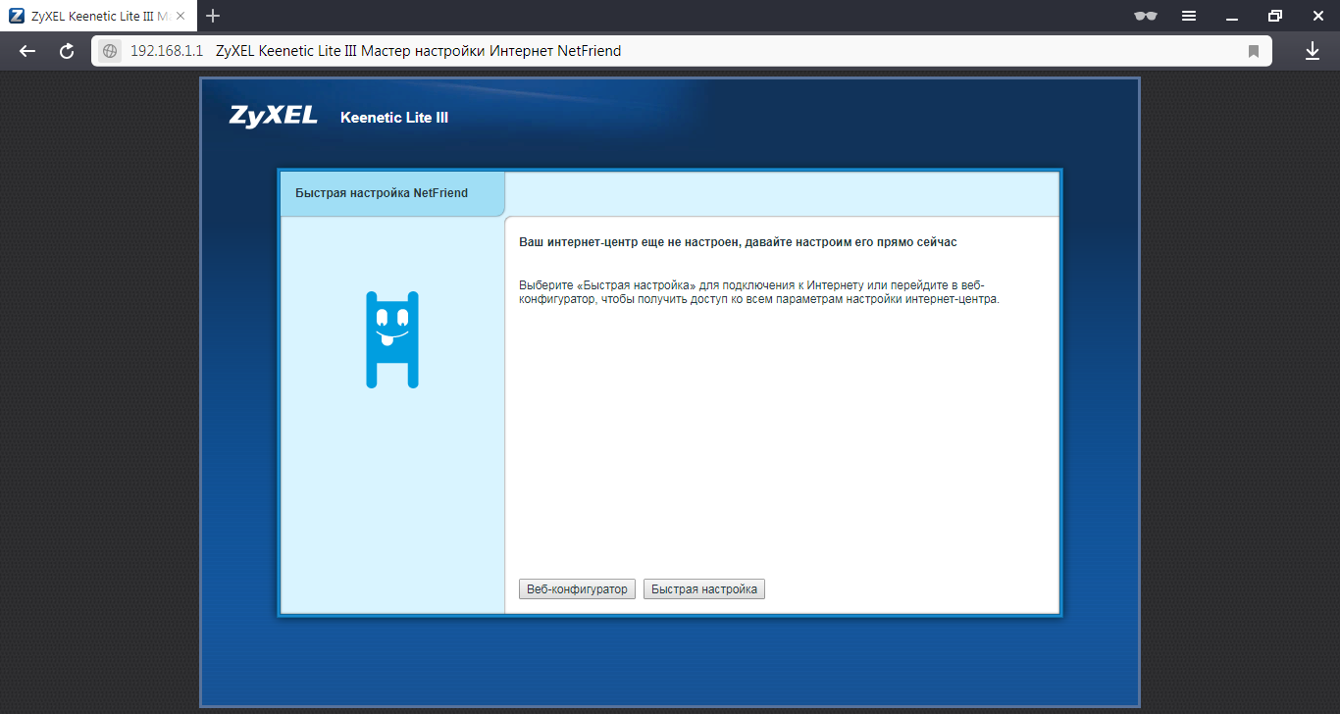1340x714 pixels.
Task: Close the browser window
Action: point(1317,16)
